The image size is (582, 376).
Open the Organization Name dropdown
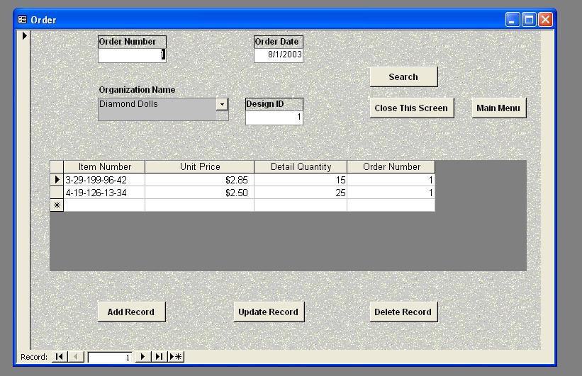[222, 104]
